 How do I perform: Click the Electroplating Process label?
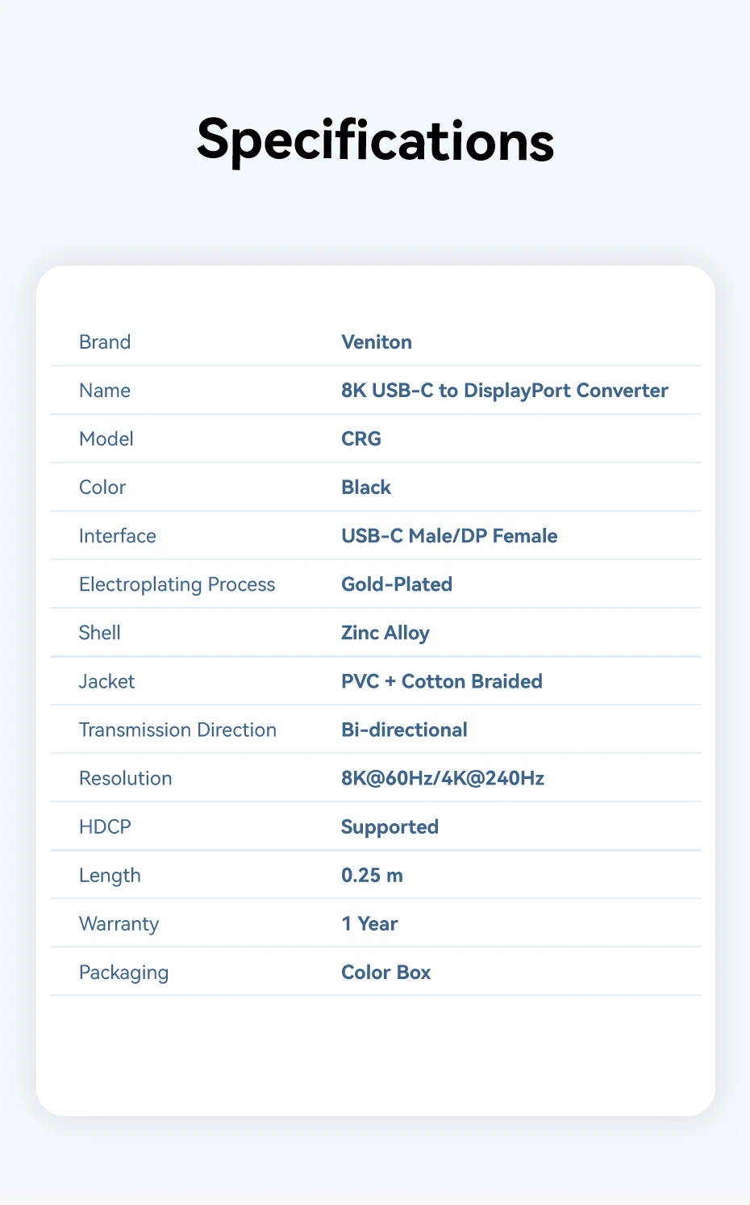[x=177, y=584]
